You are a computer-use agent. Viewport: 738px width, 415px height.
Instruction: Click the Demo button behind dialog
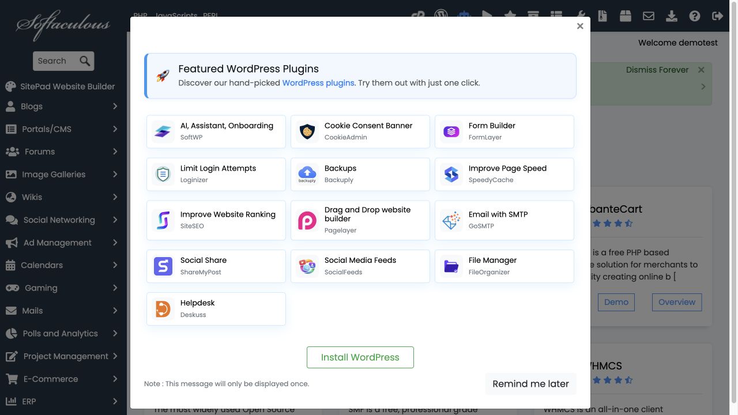(616, 302)
